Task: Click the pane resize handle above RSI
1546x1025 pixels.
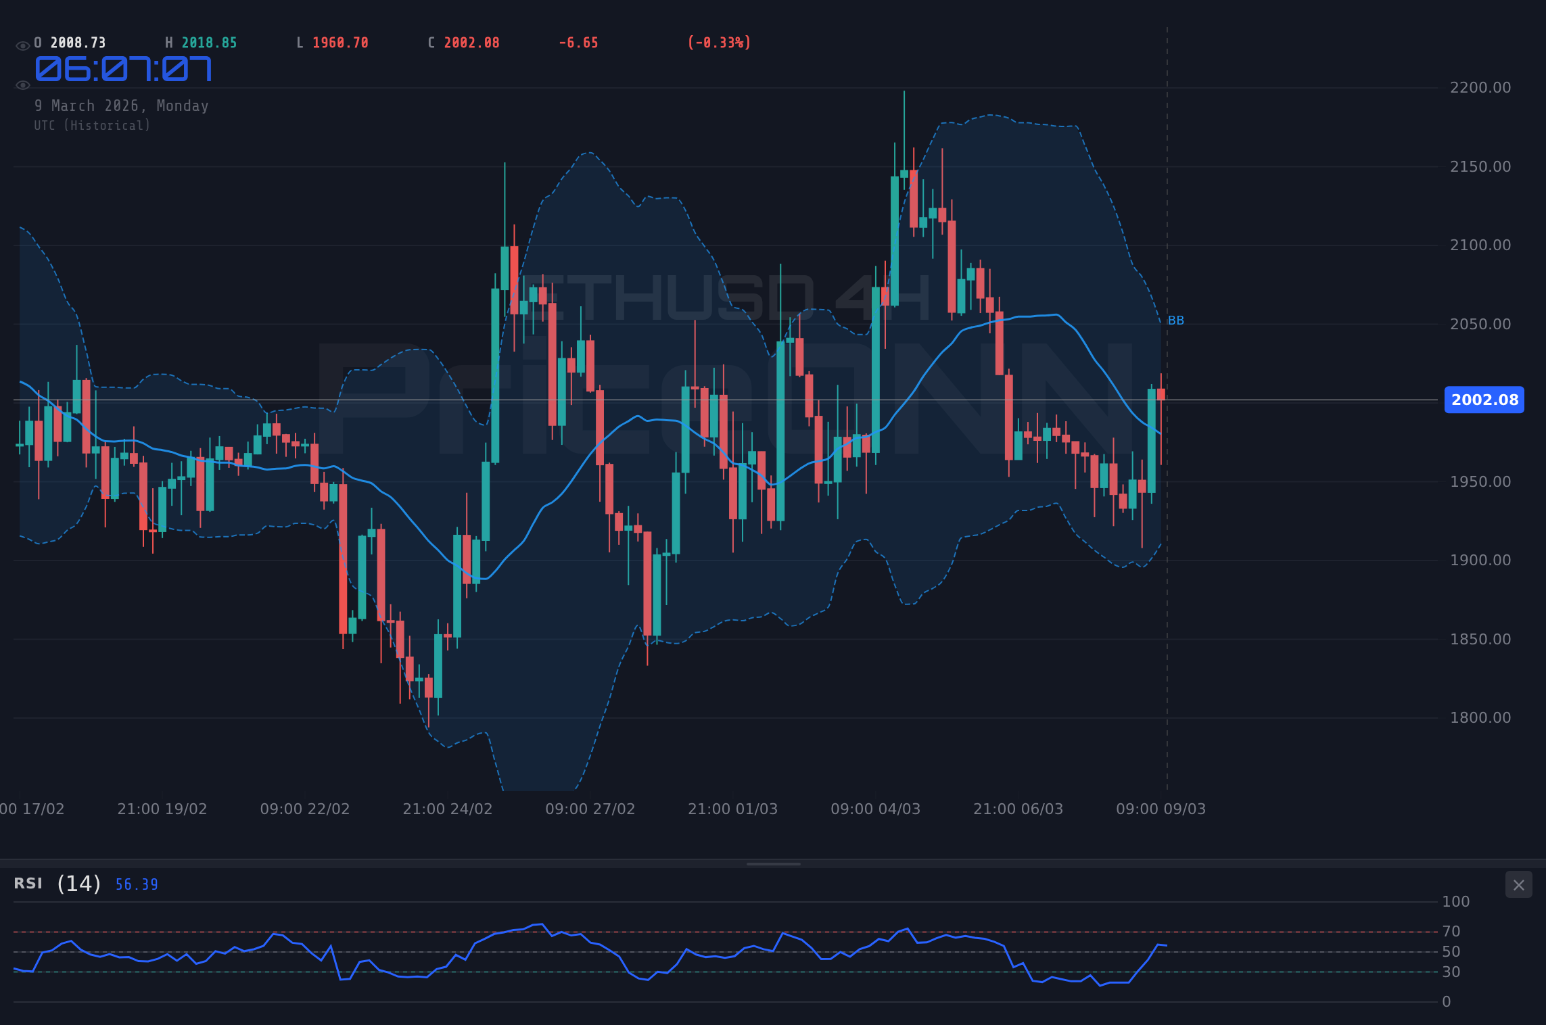Action: click(x=773, y=863)
